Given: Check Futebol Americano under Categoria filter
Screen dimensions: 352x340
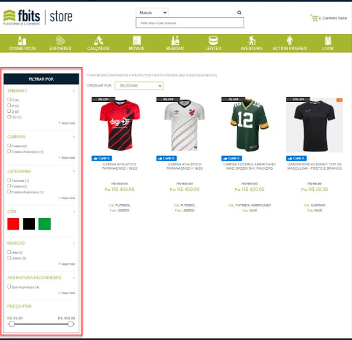Looking at the screenshot, I should click(9, 192).
